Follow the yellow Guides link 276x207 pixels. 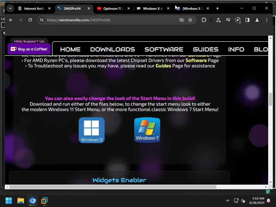coord(163,66)
